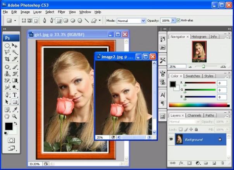The height and width of the screenshot is (170, 234).
Task: Select the Crop tool
Action: point(7,59)
